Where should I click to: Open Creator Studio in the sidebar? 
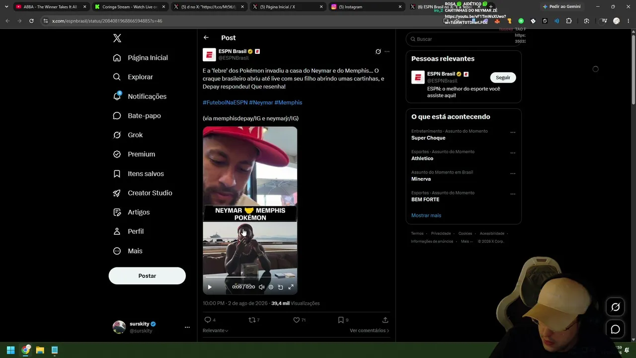click(143, 193)
